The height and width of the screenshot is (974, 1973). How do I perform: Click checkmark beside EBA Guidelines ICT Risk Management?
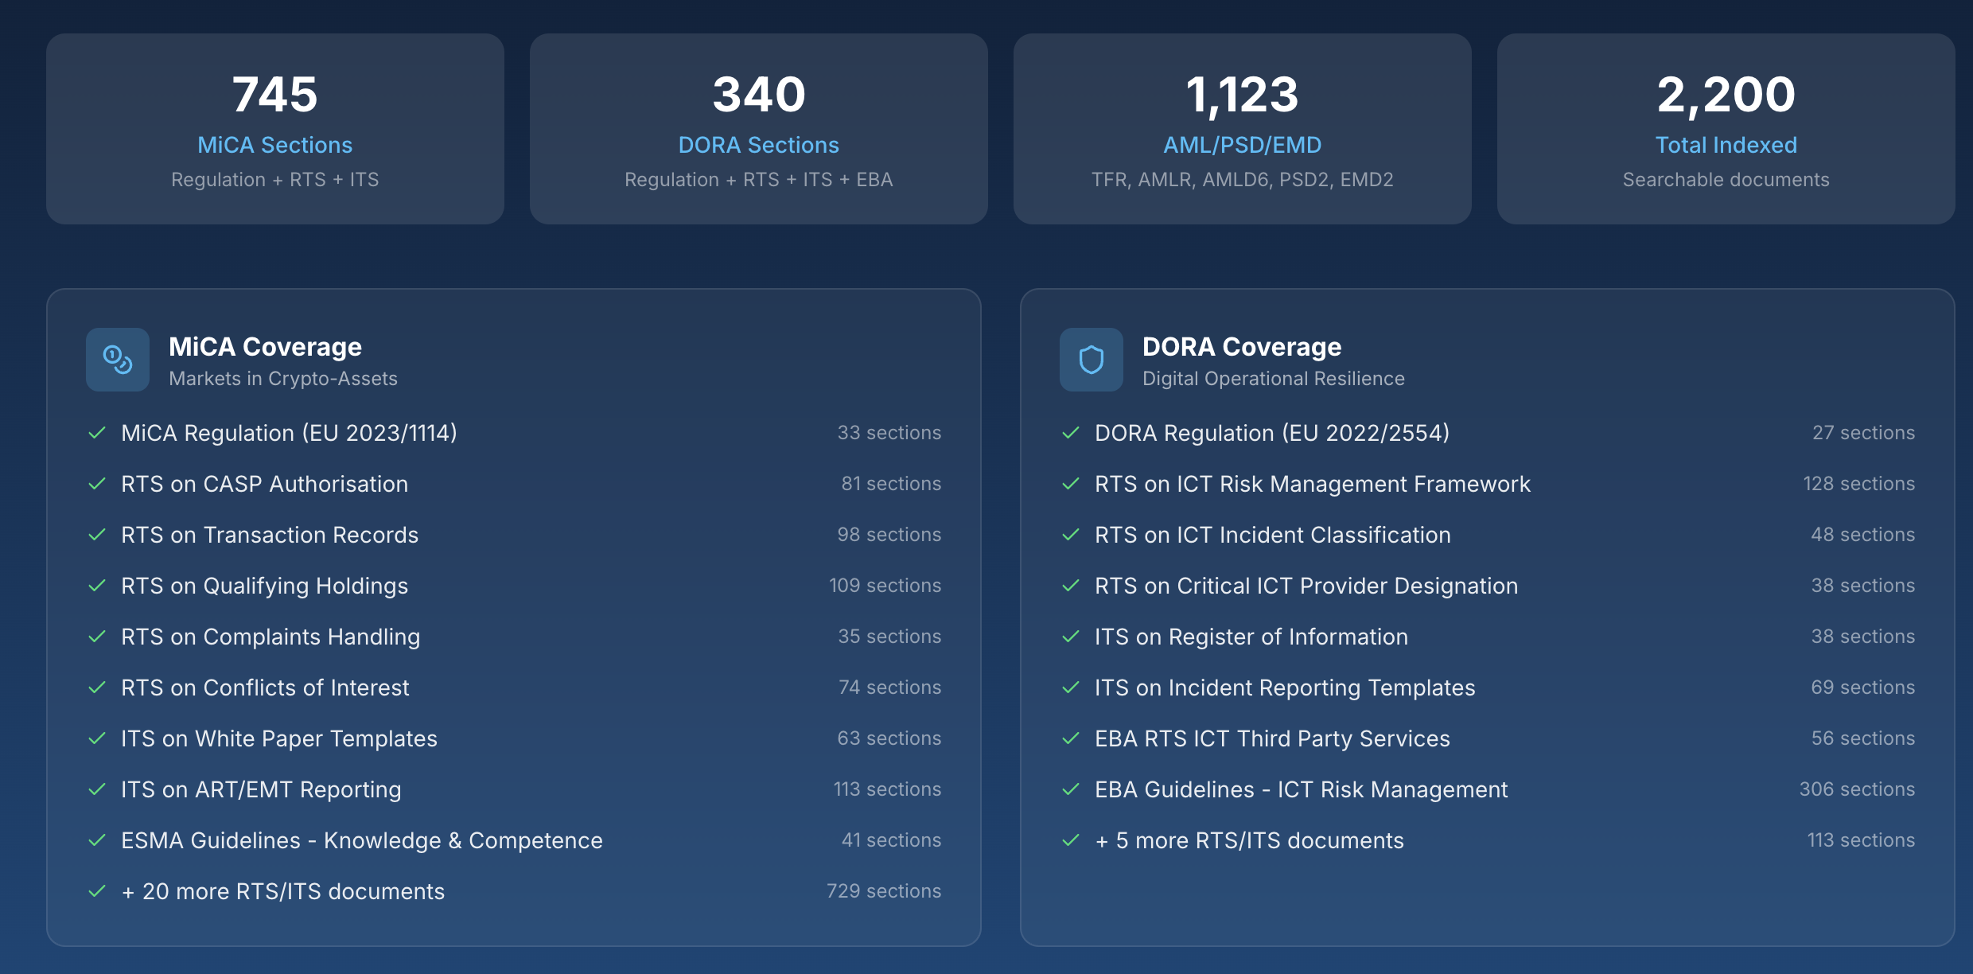[x=1071, y=789]
